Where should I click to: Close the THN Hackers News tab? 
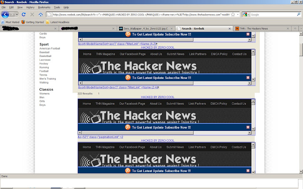tap(288, 29)
